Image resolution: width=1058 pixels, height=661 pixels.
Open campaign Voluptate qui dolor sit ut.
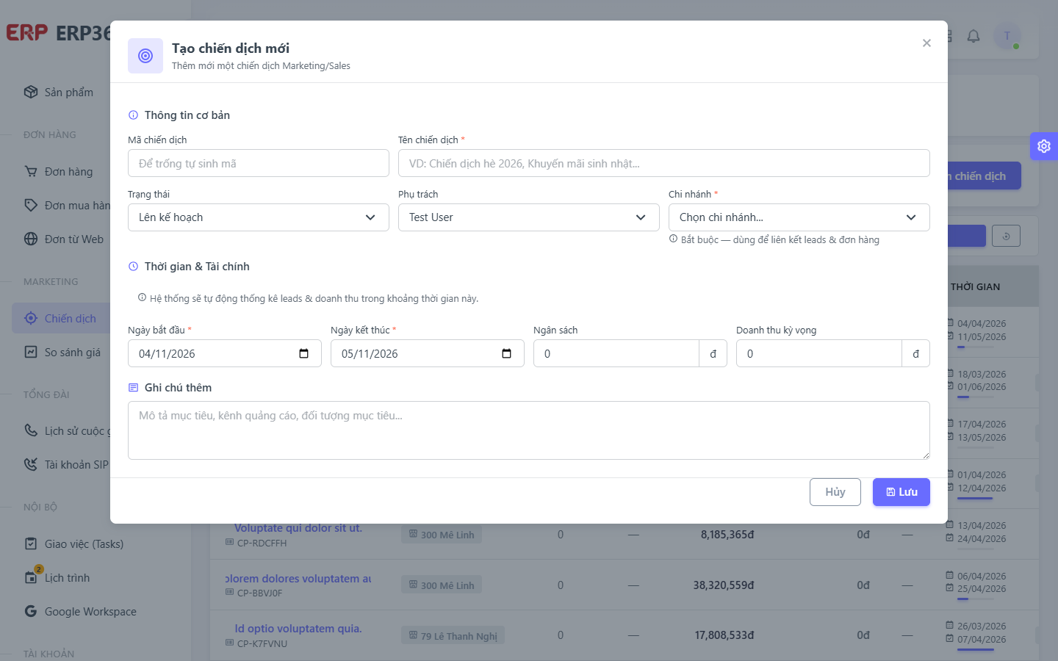pos(298,528)
